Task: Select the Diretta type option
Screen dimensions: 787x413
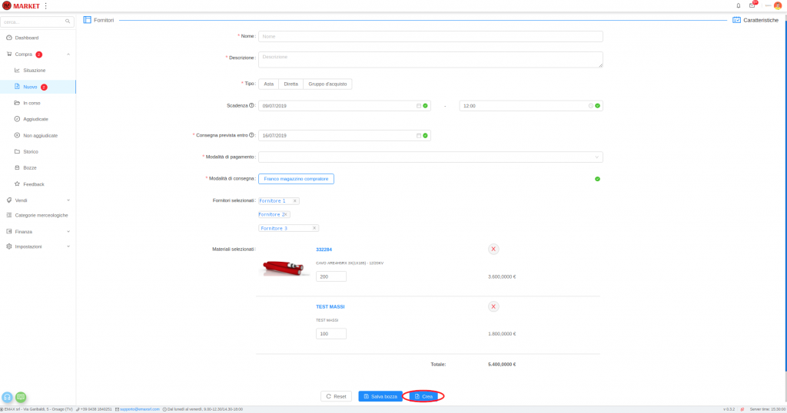Action: (x=291, y=84)
